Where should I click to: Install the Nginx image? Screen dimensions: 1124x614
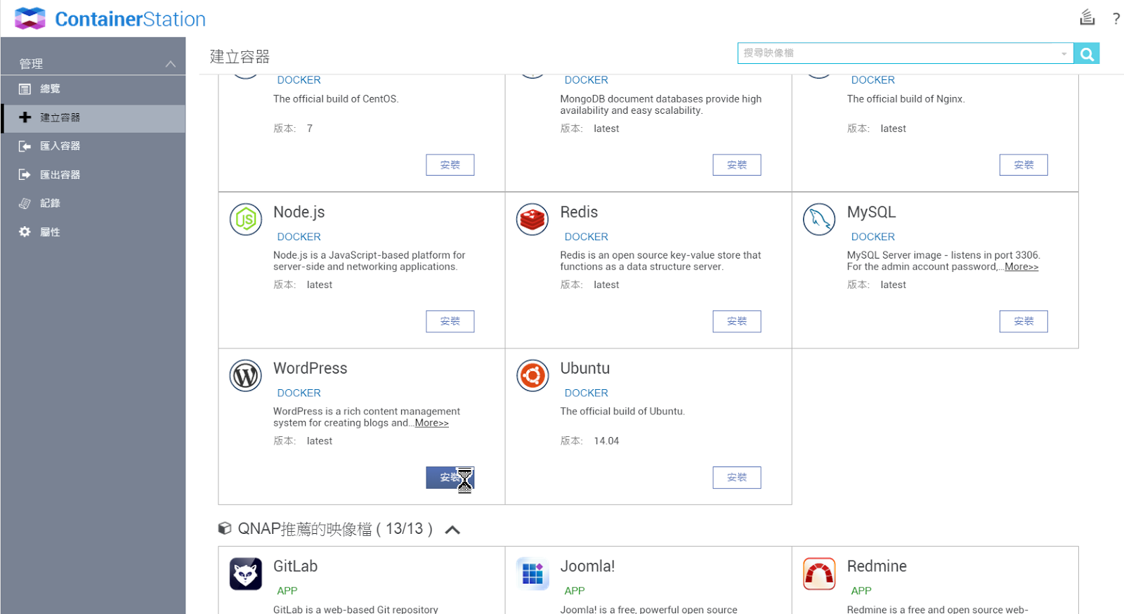[x=1024, y=165]
